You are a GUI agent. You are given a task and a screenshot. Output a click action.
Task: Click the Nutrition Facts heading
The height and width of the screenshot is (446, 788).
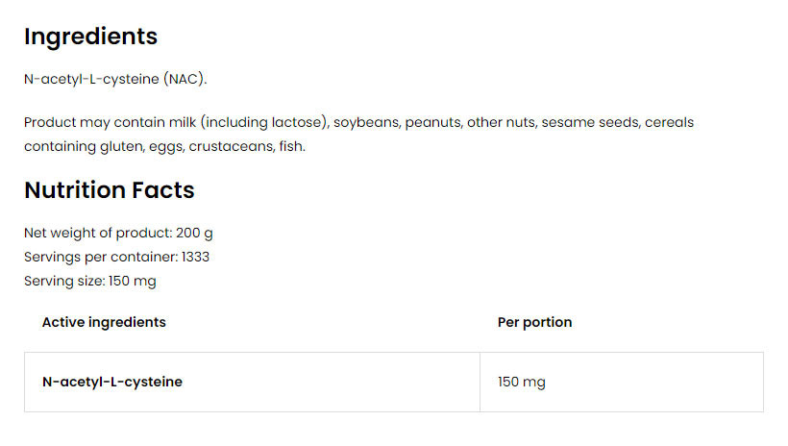(x=109, y=190)
